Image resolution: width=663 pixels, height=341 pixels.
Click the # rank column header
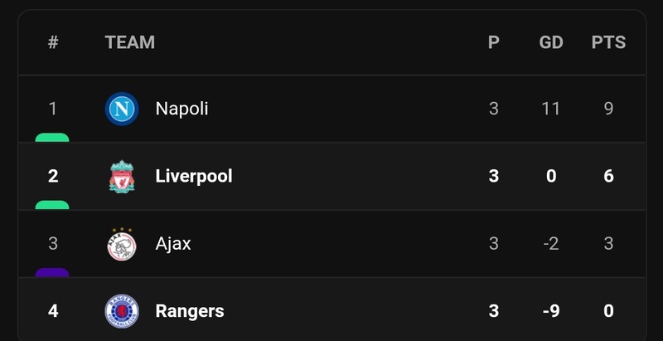[x=53, y=42]
